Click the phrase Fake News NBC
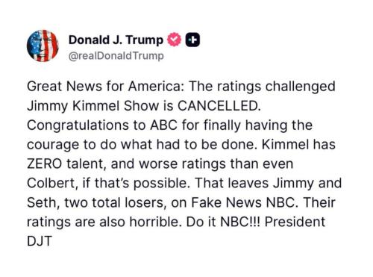This screenshot has height=277, width=373. coord(244,202)
